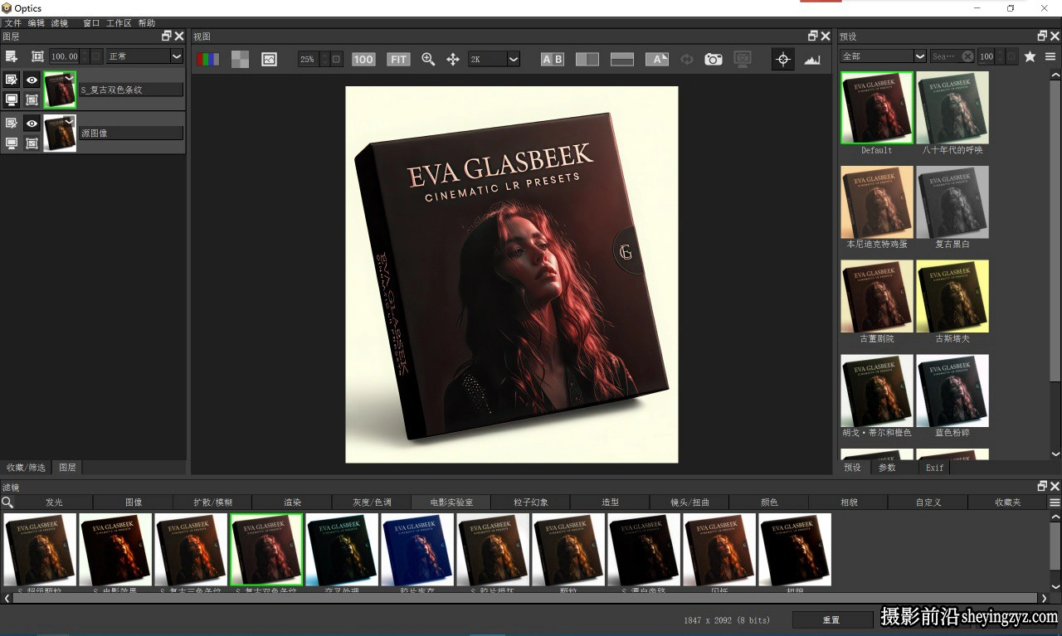The width and height of the screenshot is (1062, 636).
Task: Click the monitor snapshot view icon
Action: [743, 59]
